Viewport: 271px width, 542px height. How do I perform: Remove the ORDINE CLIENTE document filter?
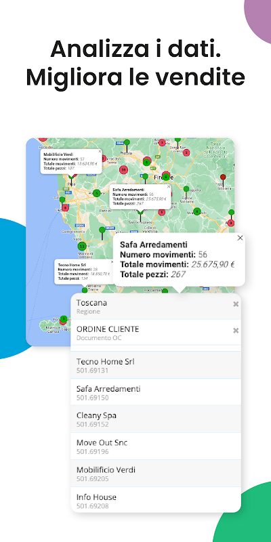236,331
